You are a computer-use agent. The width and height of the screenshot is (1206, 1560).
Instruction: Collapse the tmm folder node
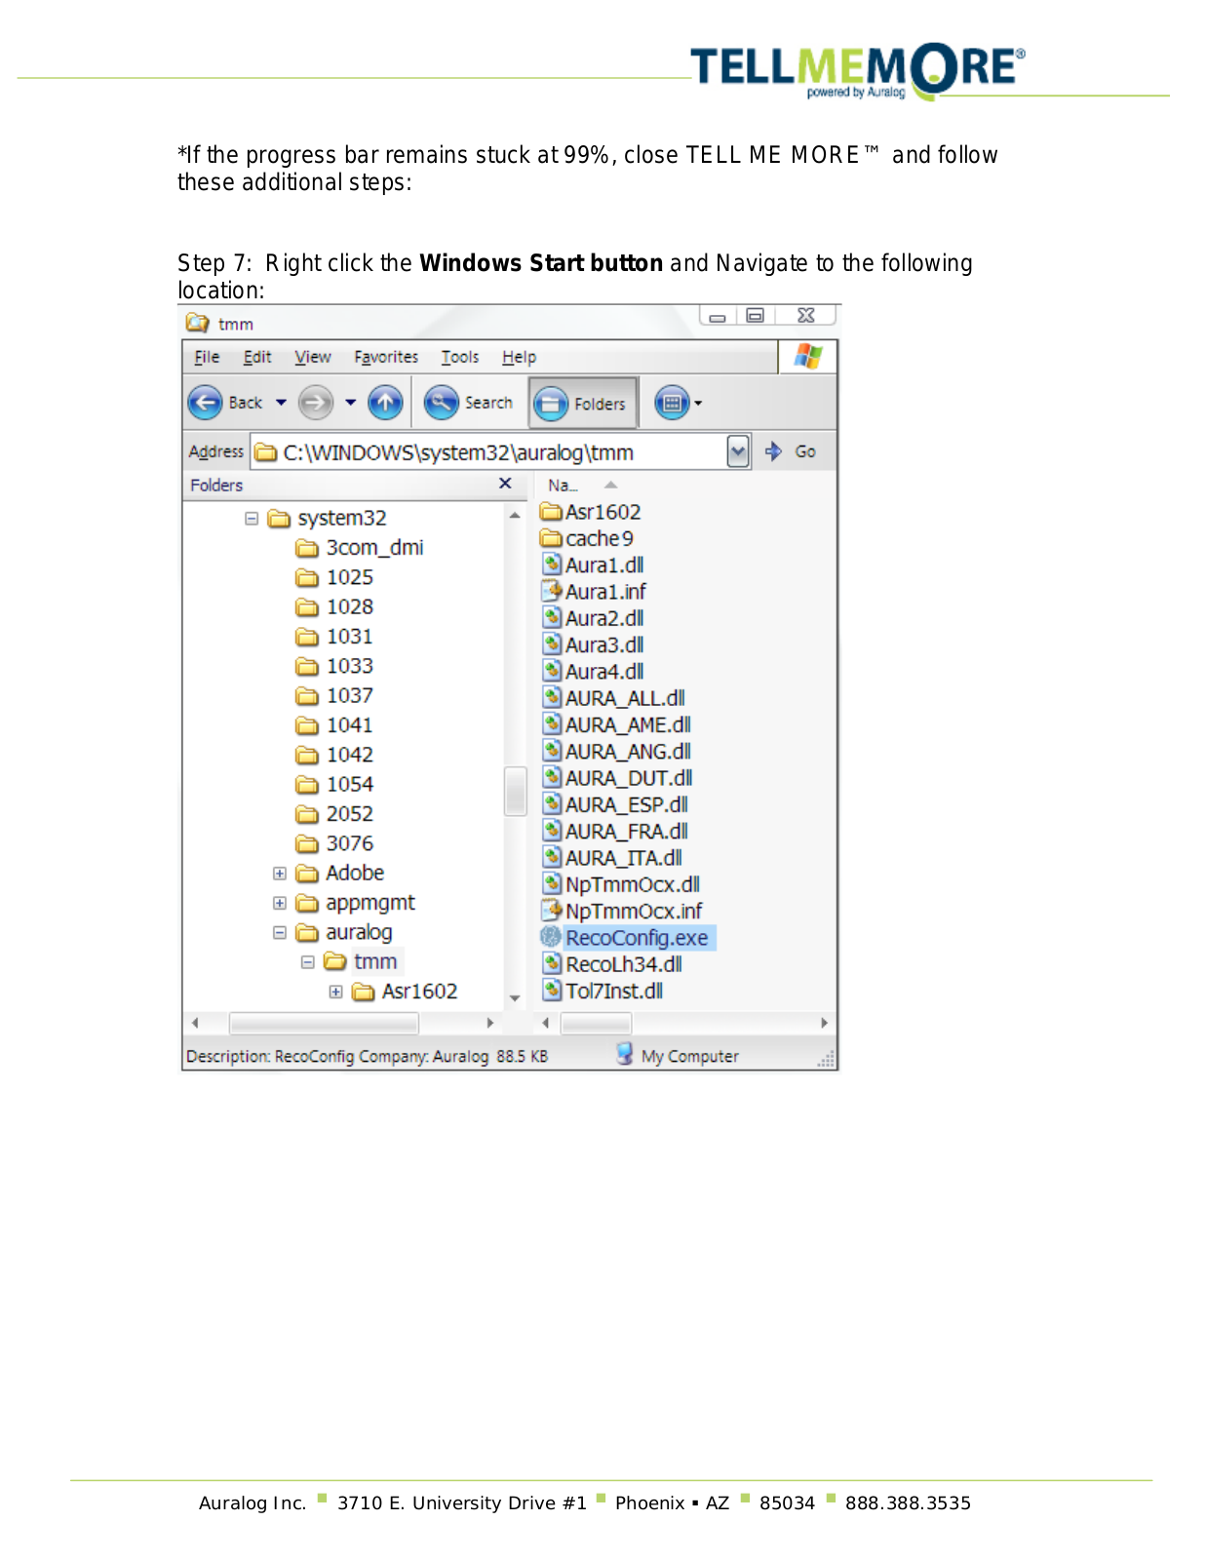coord(308,962)
